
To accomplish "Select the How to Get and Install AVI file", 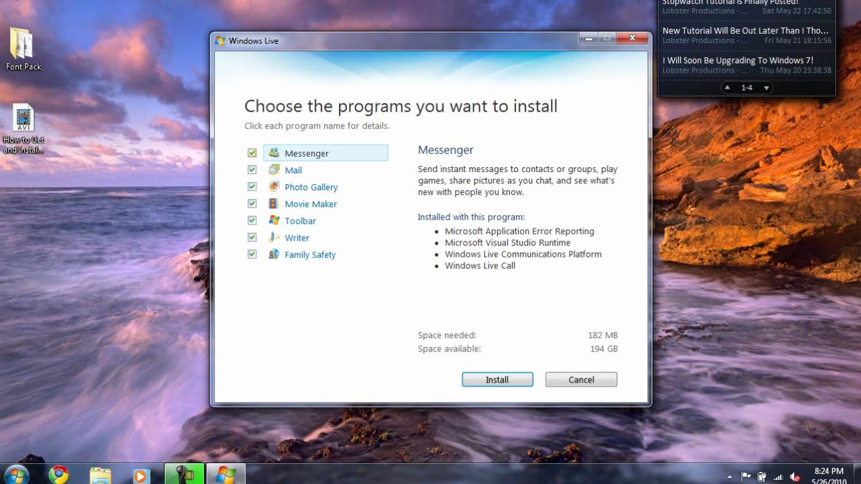I will coord(24,129).
